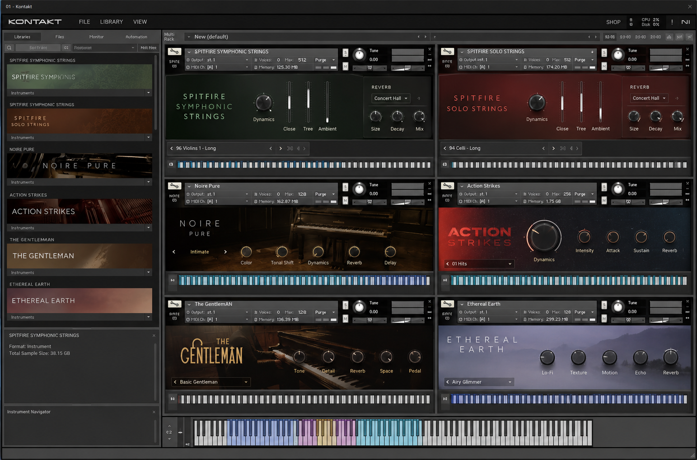Viewport: 697px width, 460px height.
Task: Click the exclamation warning icon in header
Action: pos(672,22)
